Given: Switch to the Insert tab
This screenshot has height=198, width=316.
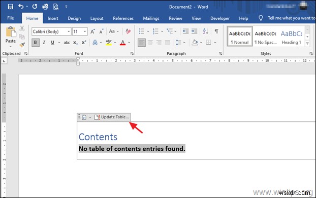Looking at the screenshot, I should tap(53, 18).
